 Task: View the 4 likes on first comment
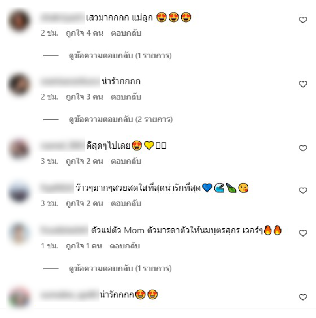pos(85,33)
